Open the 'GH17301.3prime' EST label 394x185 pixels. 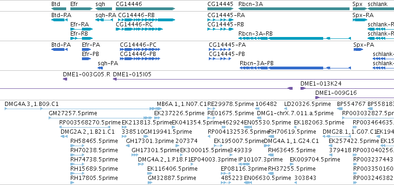pyautogui.click(x=150, y=142)
